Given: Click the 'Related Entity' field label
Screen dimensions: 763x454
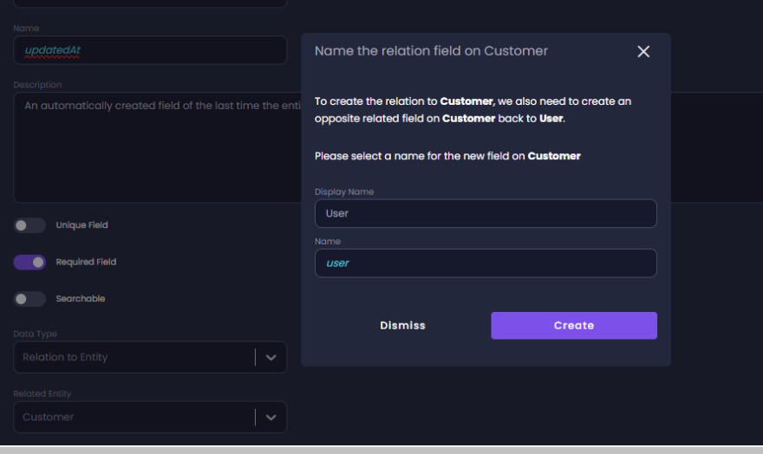Looking at the screenshot, I should click(x=42, y=394).
